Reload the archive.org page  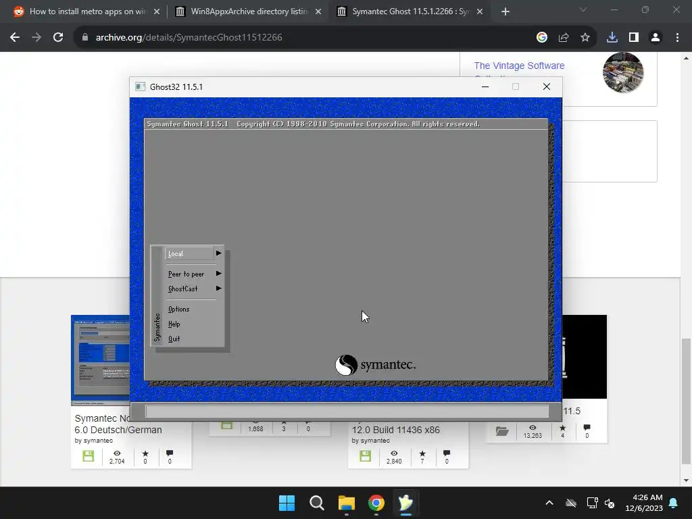click(58, 38)
